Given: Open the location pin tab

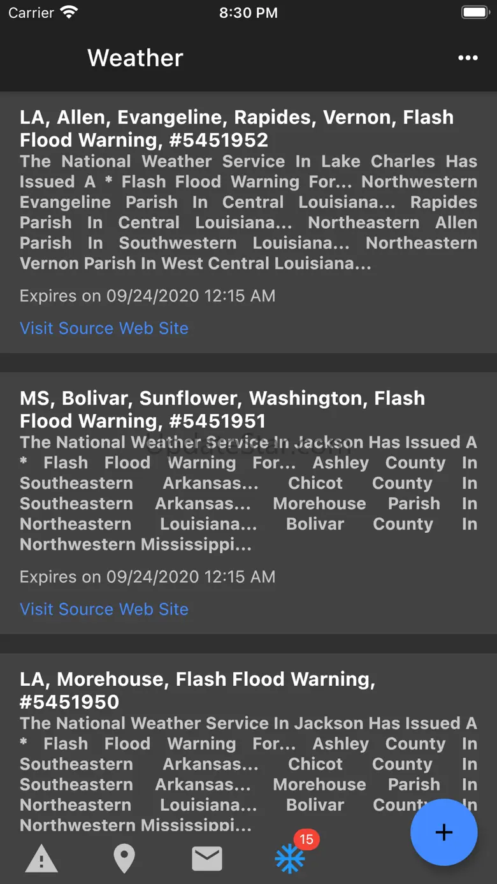Looking at the screenshot, I should click(124, 859).
